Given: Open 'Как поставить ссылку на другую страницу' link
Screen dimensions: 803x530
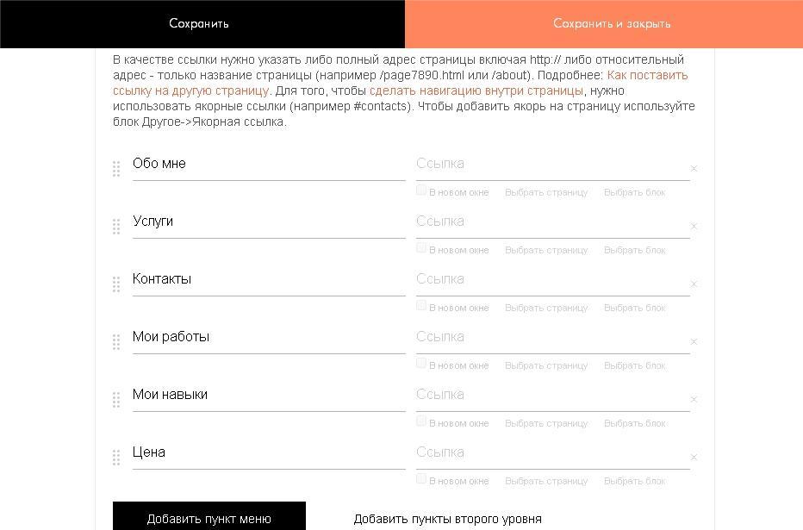Looking at the screenshot, I should click(x=647, y=75).
